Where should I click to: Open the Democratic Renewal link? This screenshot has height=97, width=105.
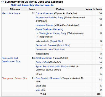(x=46, y=45)
